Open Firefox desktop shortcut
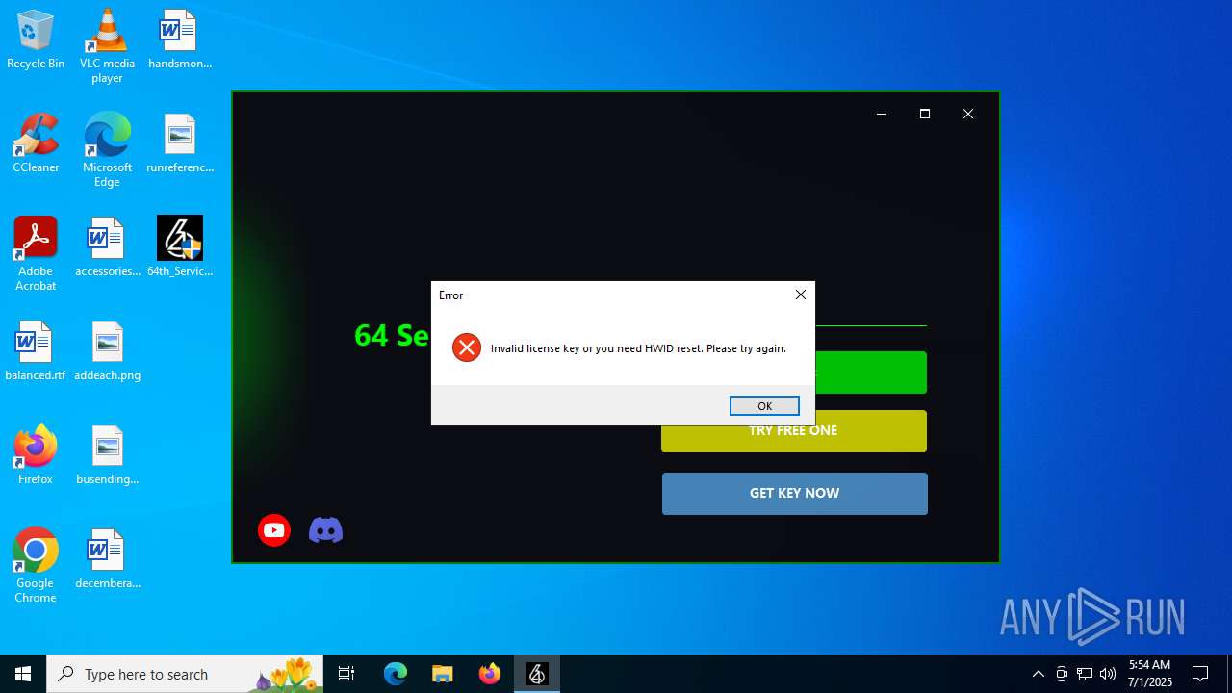This screenshot has width=1232, height=693. click(x=36, y=455)
